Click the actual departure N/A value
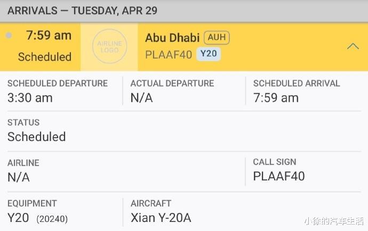 (x=141, y=98)
